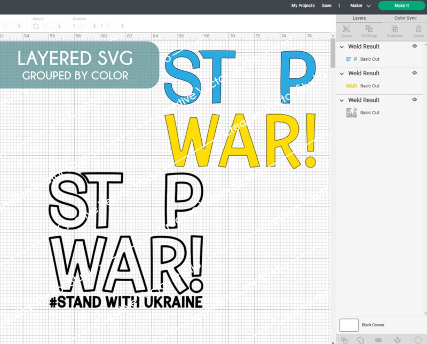
Task: Switch to the Color Sync tab
Action: coord(406,18)
